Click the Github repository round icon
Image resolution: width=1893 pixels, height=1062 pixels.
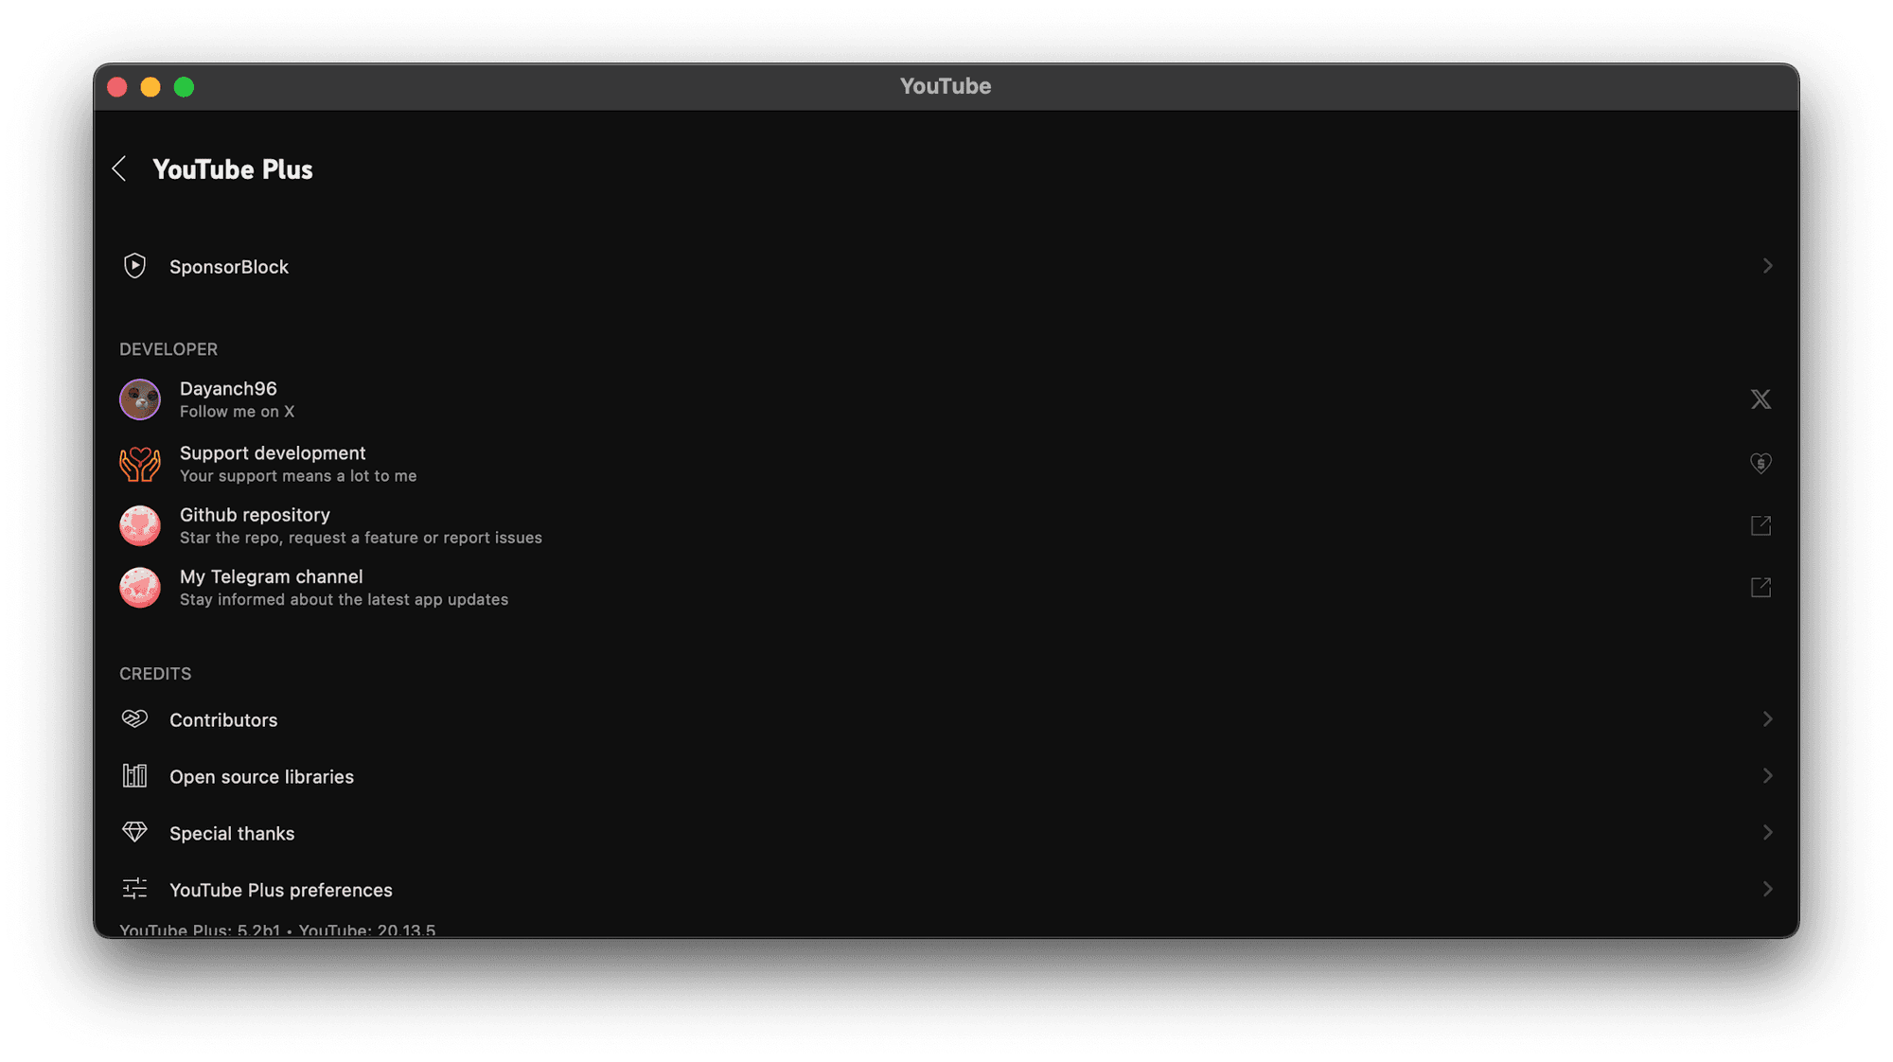(x=140, y=525)
